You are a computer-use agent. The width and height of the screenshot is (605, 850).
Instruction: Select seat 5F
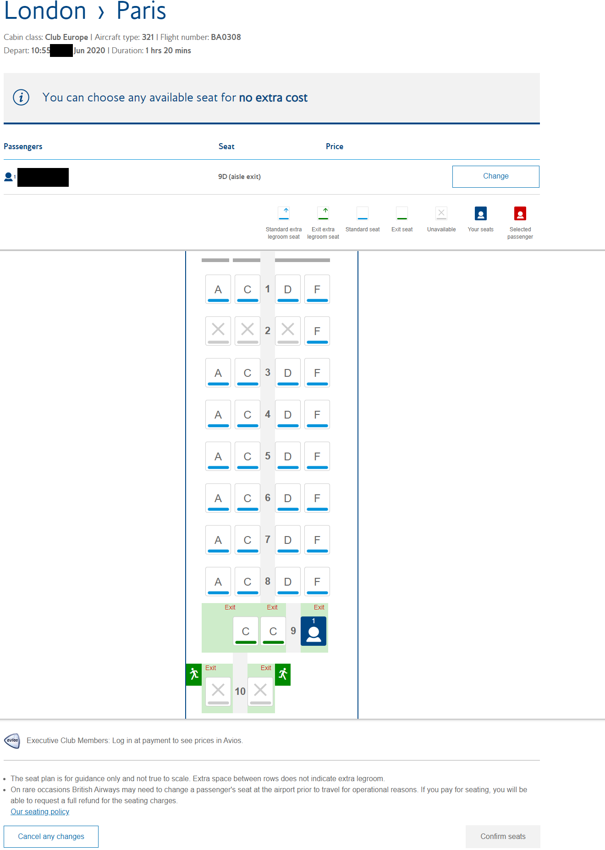pyautogui.click(x=317, y=456)
